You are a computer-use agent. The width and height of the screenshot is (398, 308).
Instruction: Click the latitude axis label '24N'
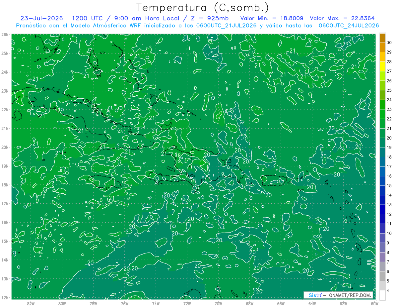[x=5, y=72]
